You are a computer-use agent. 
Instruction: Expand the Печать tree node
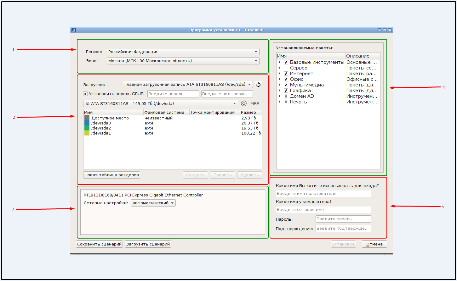279,102
